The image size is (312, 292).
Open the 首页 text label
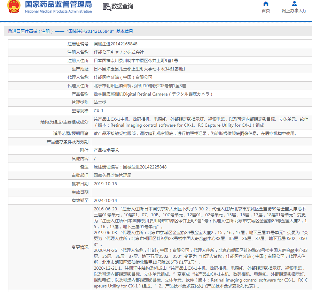coord(266,11)
